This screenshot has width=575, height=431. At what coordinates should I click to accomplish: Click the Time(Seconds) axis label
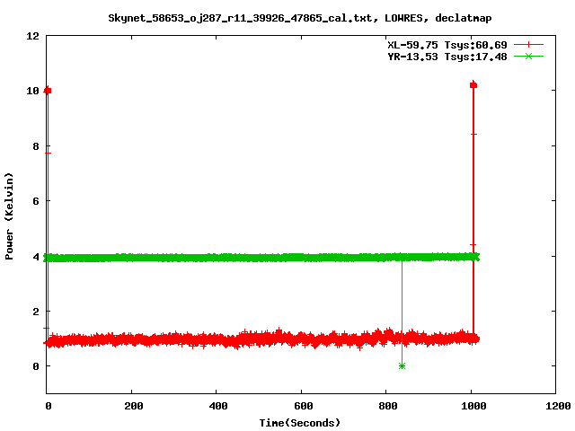pos(299,423)
